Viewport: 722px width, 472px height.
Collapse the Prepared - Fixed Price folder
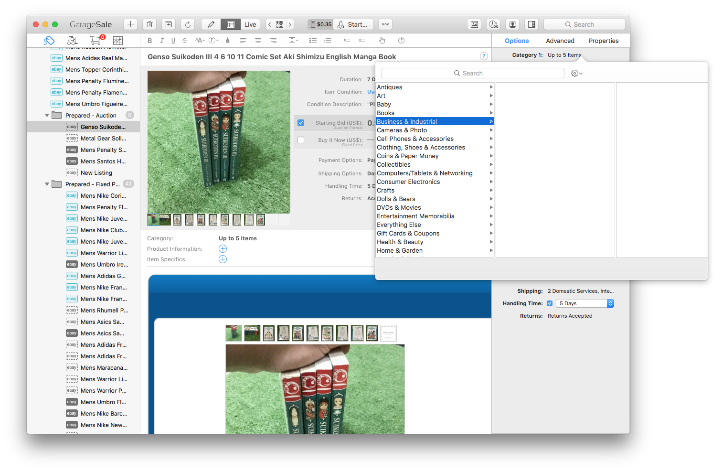coord(47,184)
